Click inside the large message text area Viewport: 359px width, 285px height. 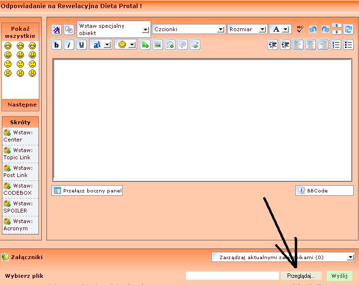[202, 120]
